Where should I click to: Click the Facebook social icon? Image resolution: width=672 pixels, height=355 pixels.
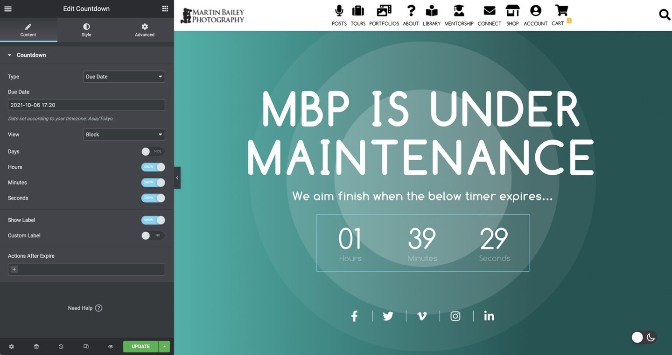click(x=355, y=316)
